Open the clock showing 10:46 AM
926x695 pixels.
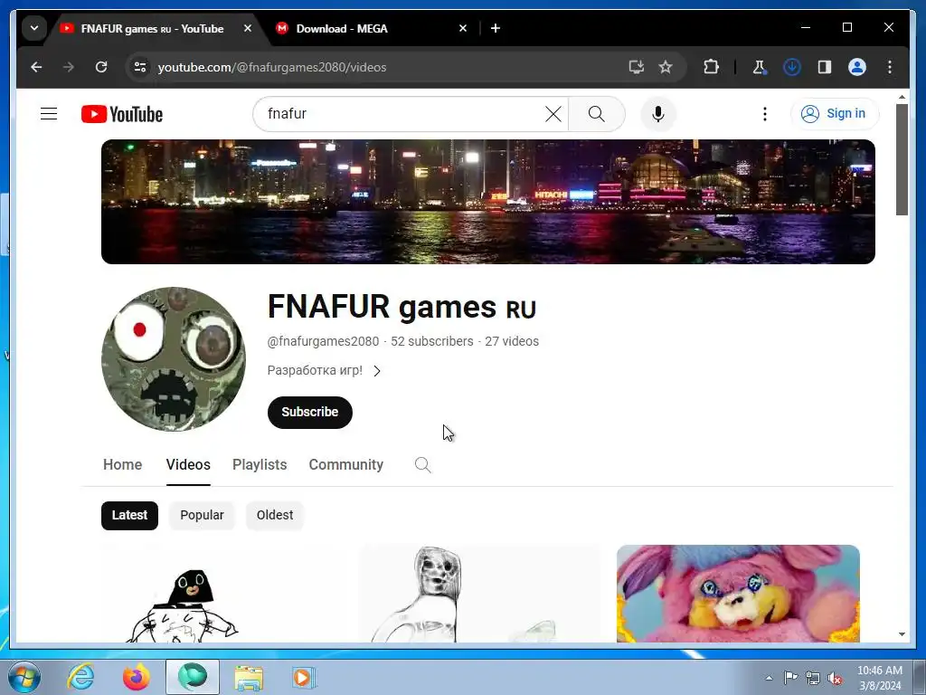point(880,678)
